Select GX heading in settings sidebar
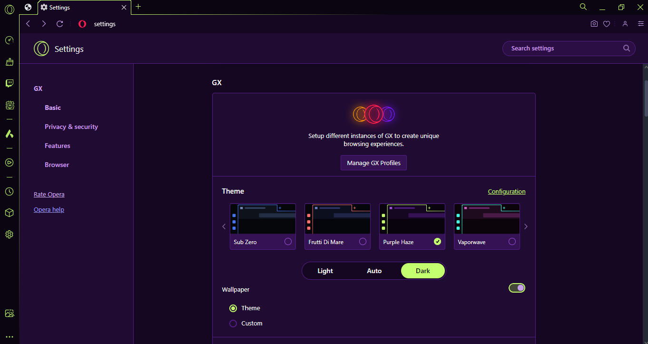 [x=38, y=88]
